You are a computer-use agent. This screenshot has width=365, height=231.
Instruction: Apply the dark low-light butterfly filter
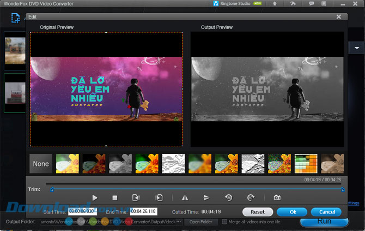point(94,164)
